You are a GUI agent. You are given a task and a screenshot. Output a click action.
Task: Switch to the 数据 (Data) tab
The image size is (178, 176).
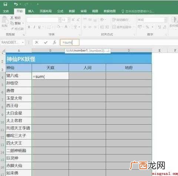[x=72, y=11]
